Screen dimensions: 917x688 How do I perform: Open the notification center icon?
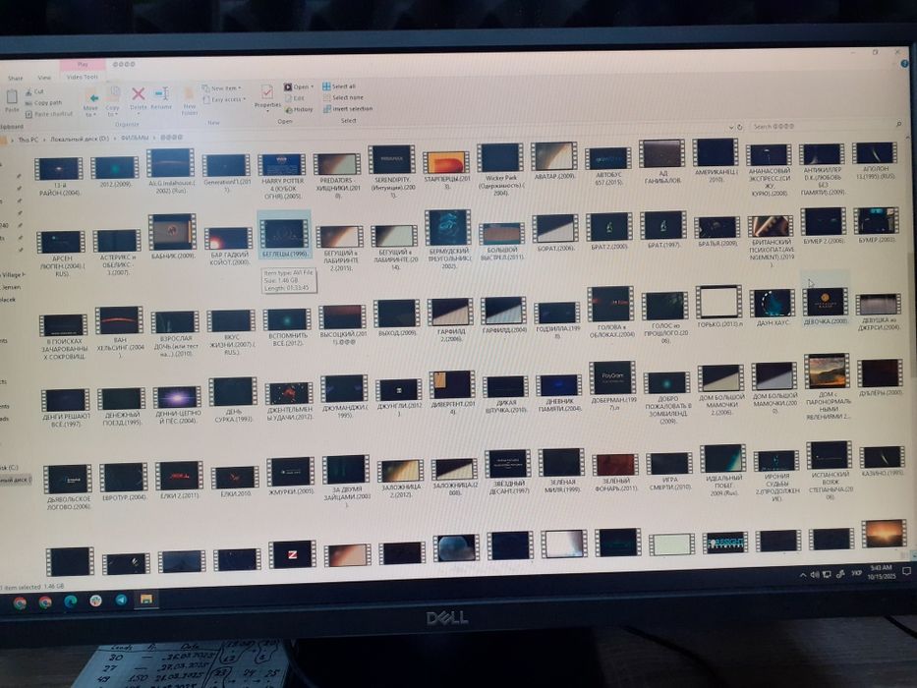[906, 570]
